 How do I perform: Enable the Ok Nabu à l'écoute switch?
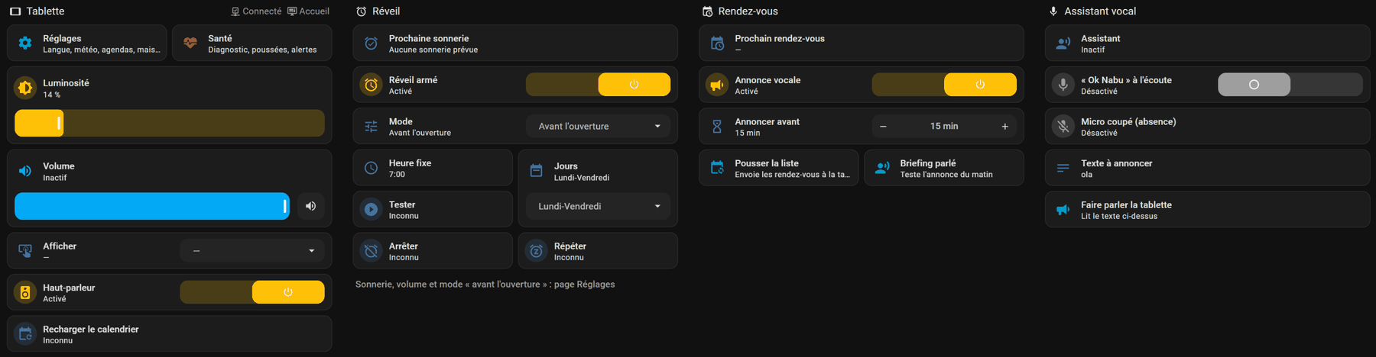pos(1290,85)
